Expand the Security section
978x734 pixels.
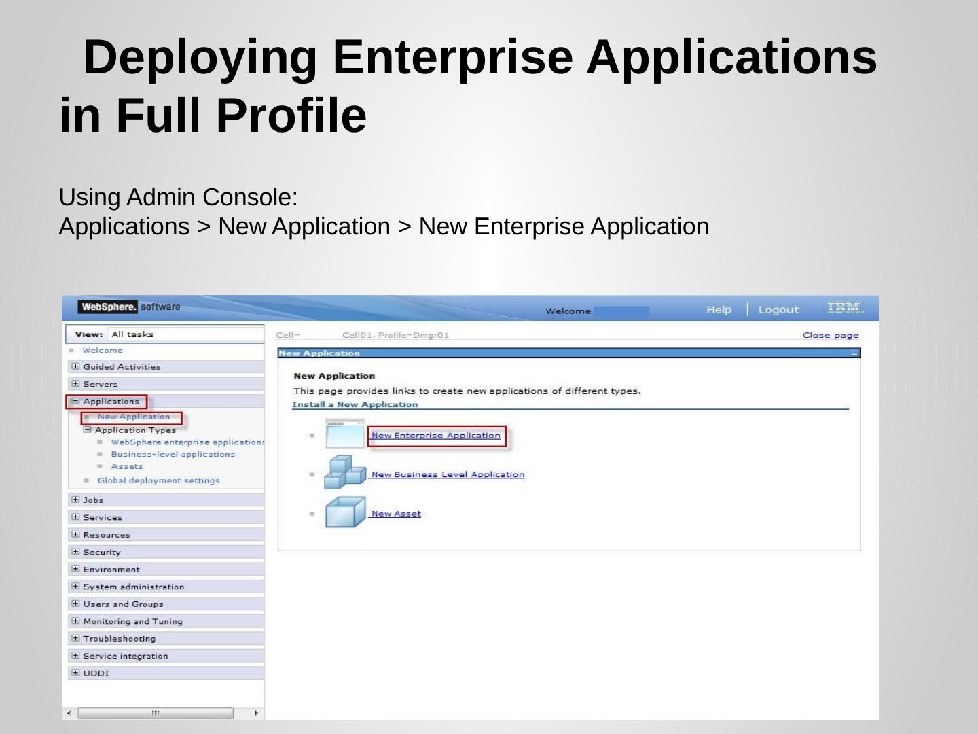75,552
